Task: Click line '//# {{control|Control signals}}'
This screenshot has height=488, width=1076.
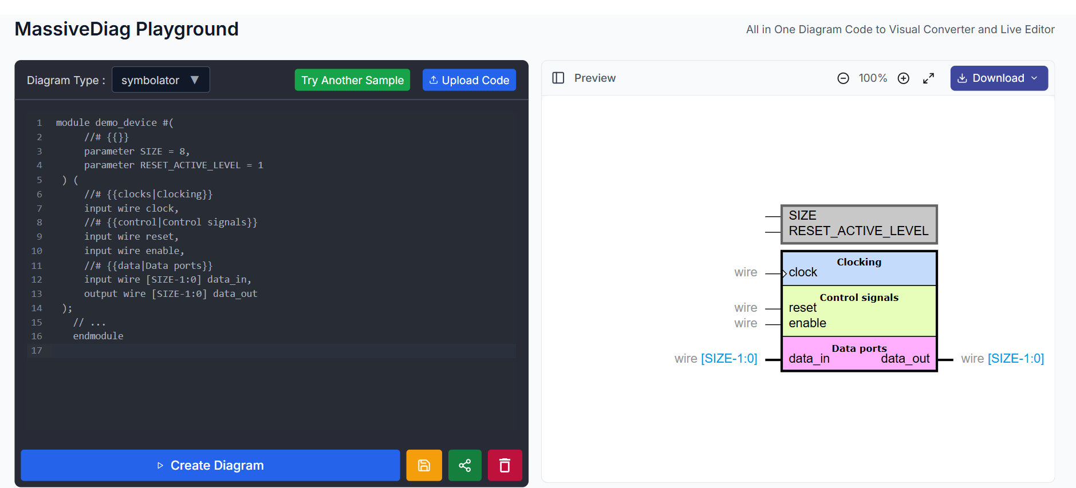Action: (x=171, y=222)
